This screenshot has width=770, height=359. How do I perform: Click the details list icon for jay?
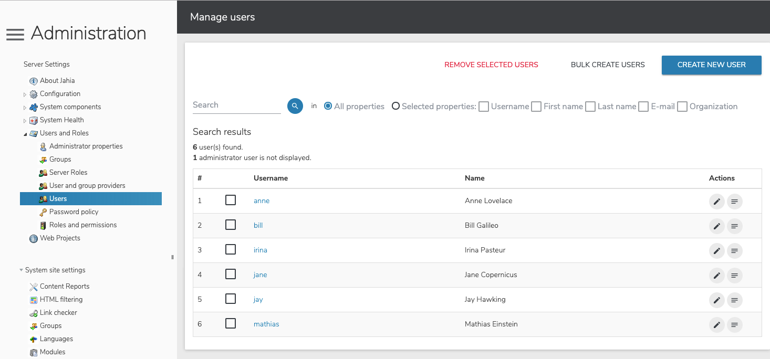coord(734,300)
